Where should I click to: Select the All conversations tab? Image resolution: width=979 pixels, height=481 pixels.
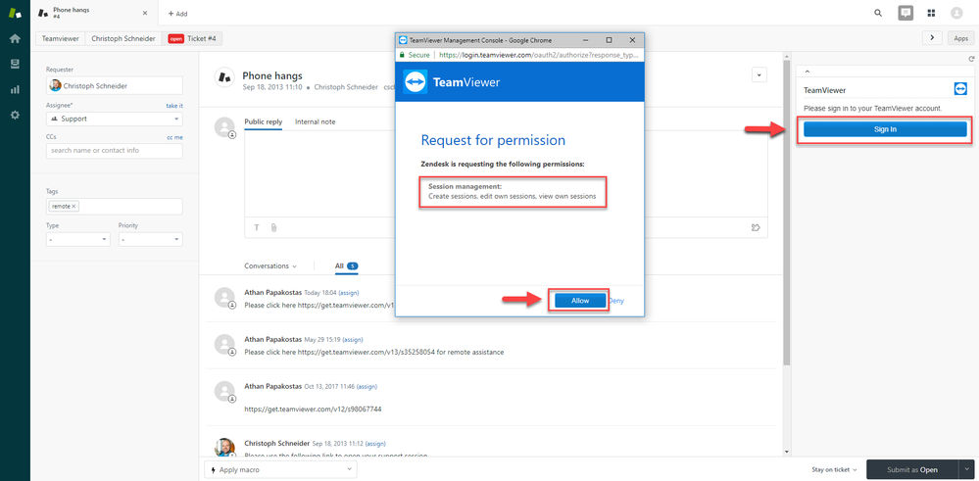pos(346,265)
